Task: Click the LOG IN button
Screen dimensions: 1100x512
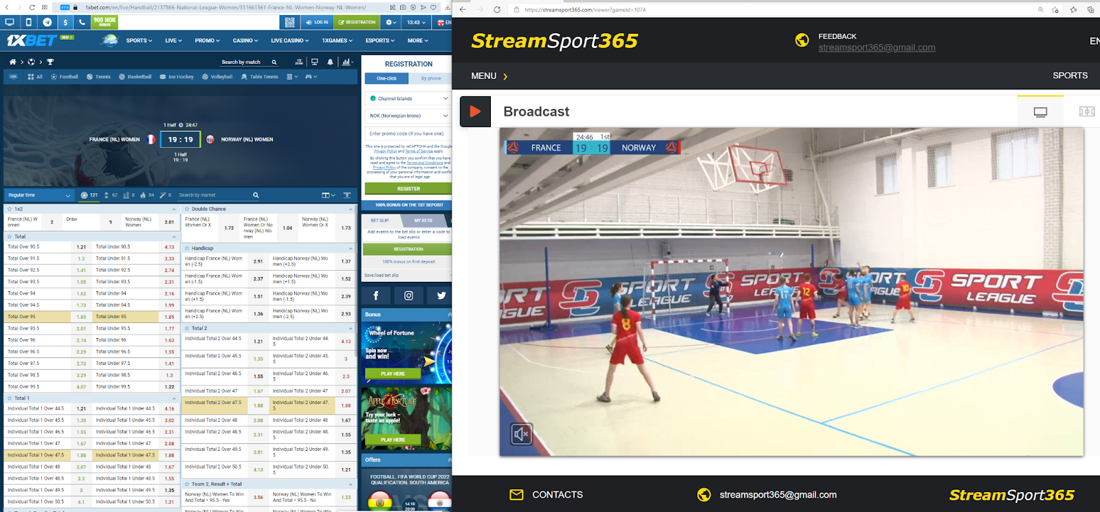Action: click(317, 22)
